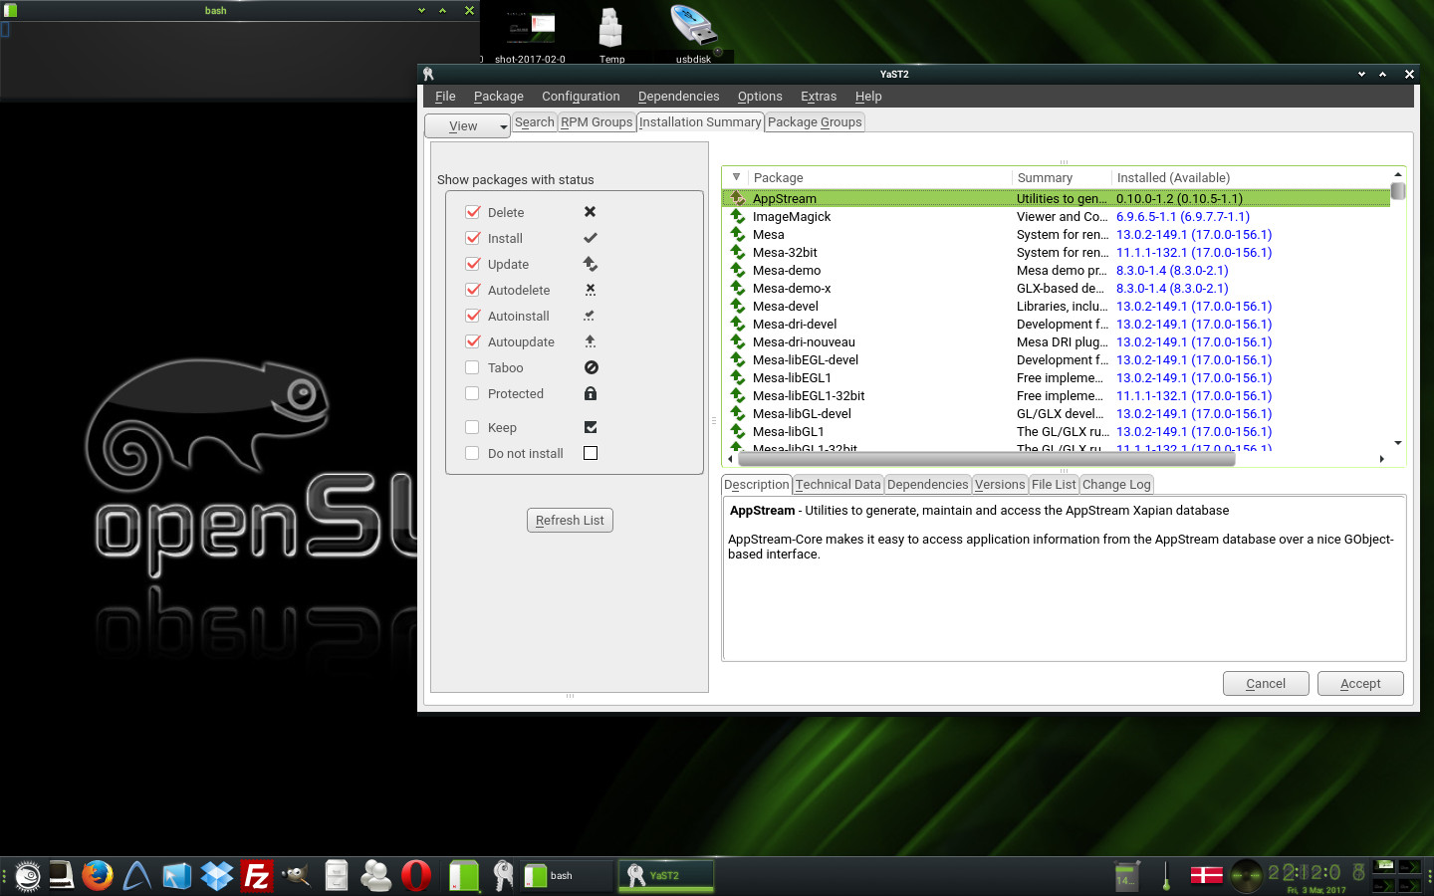Click the horizontal scrollbar of package list

981,459
